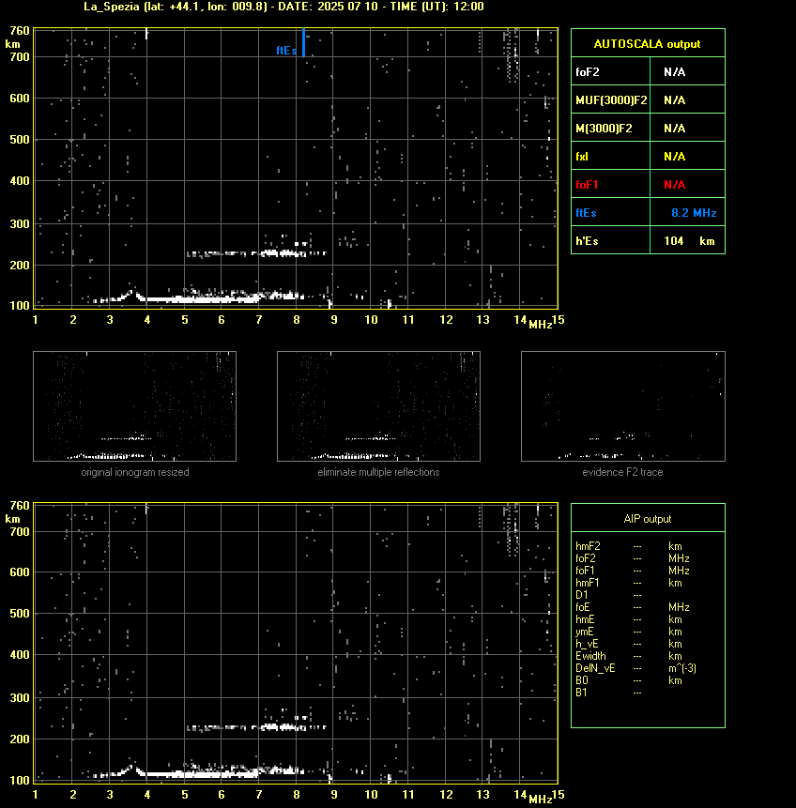Click the m^(-3) unit in AIP output

(x=682, y=668)
